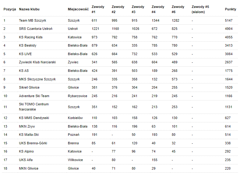Select the SRS Czantoria Ustroń club name
The width and height of the screenshot is (240, 179).
36,29
